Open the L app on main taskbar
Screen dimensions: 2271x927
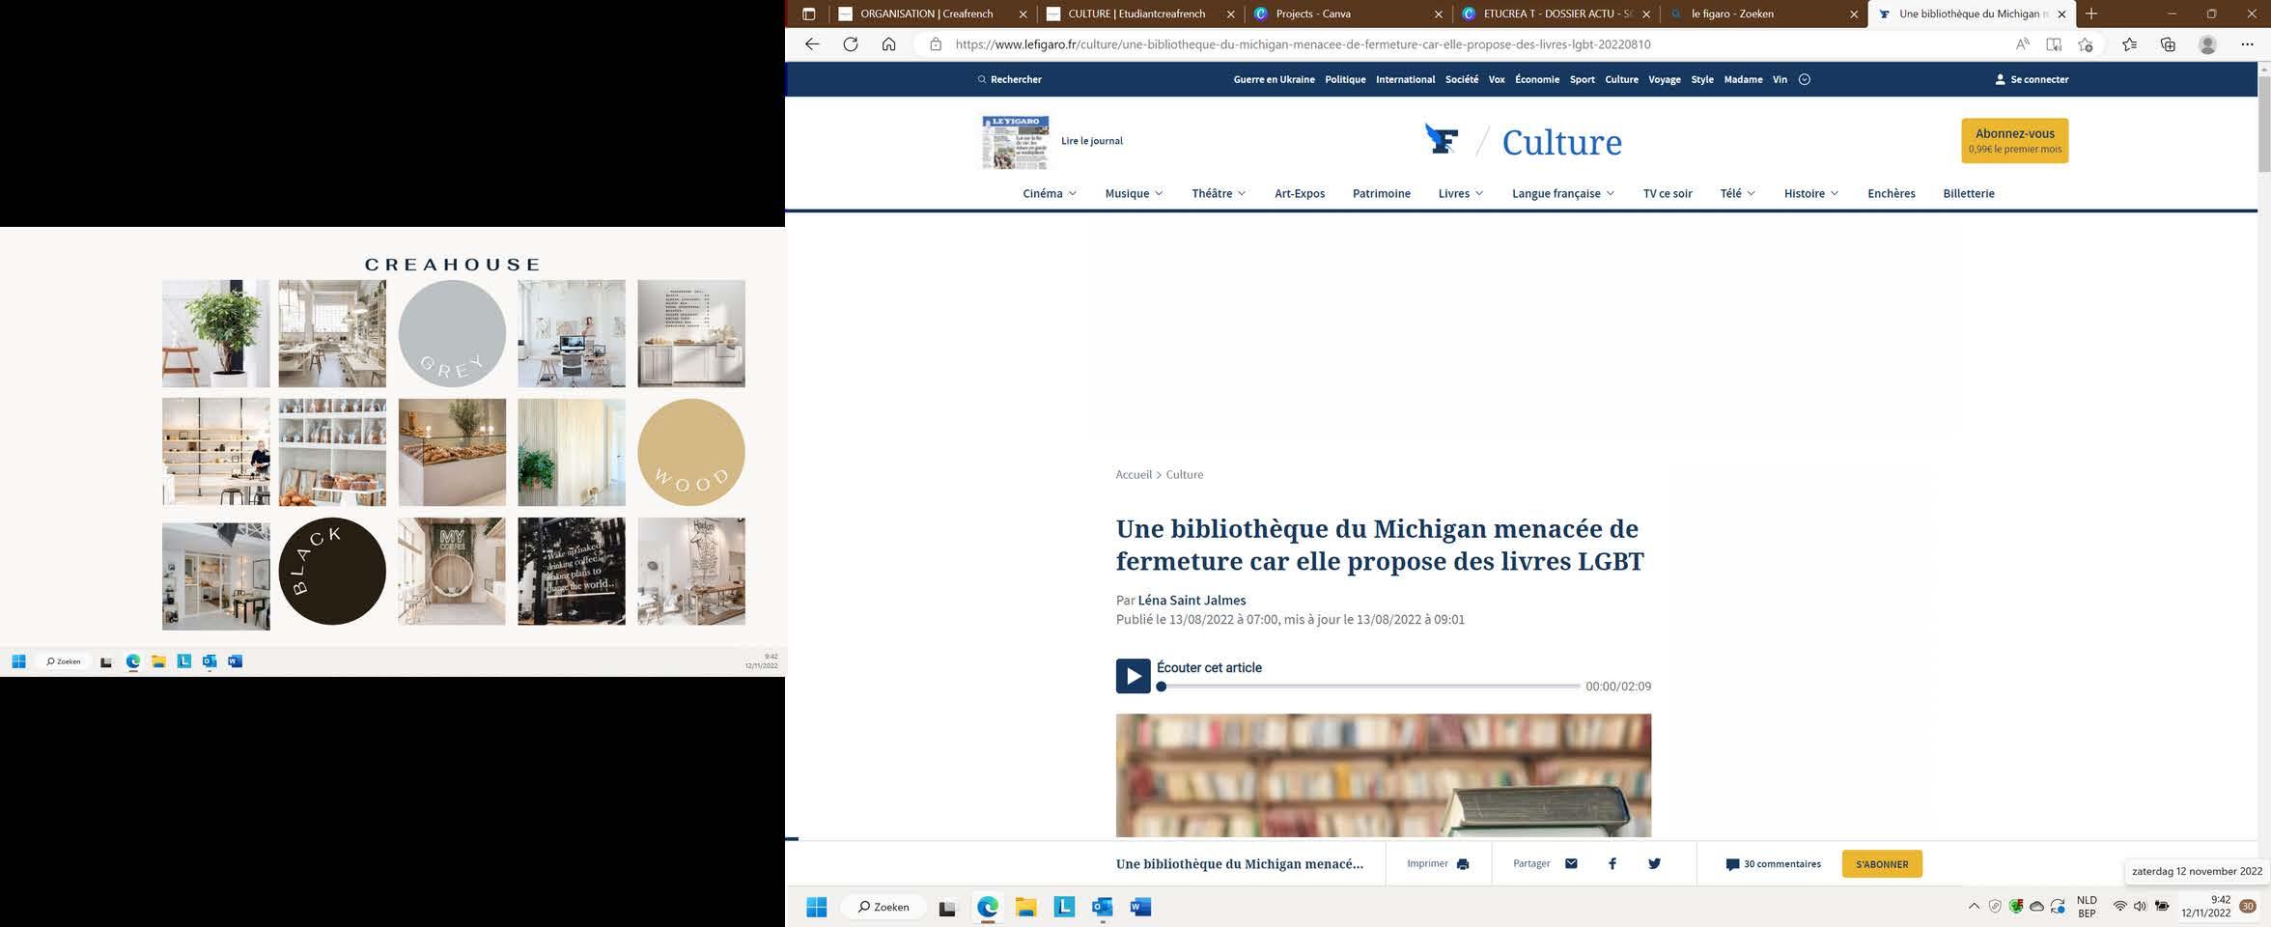1064,907
